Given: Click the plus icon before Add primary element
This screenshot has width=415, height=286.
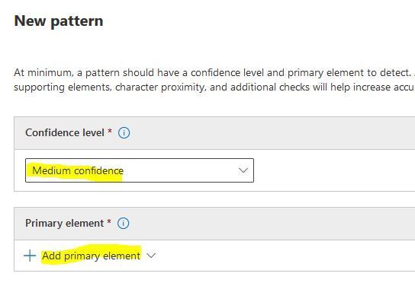Looking at the screenshot, I should tap(30, 256).
